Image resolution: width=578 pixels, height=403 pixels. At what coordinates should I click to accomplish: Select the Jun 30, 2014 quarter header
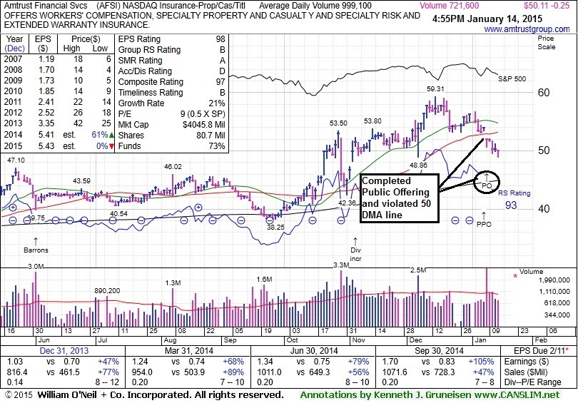click(314, 350)
